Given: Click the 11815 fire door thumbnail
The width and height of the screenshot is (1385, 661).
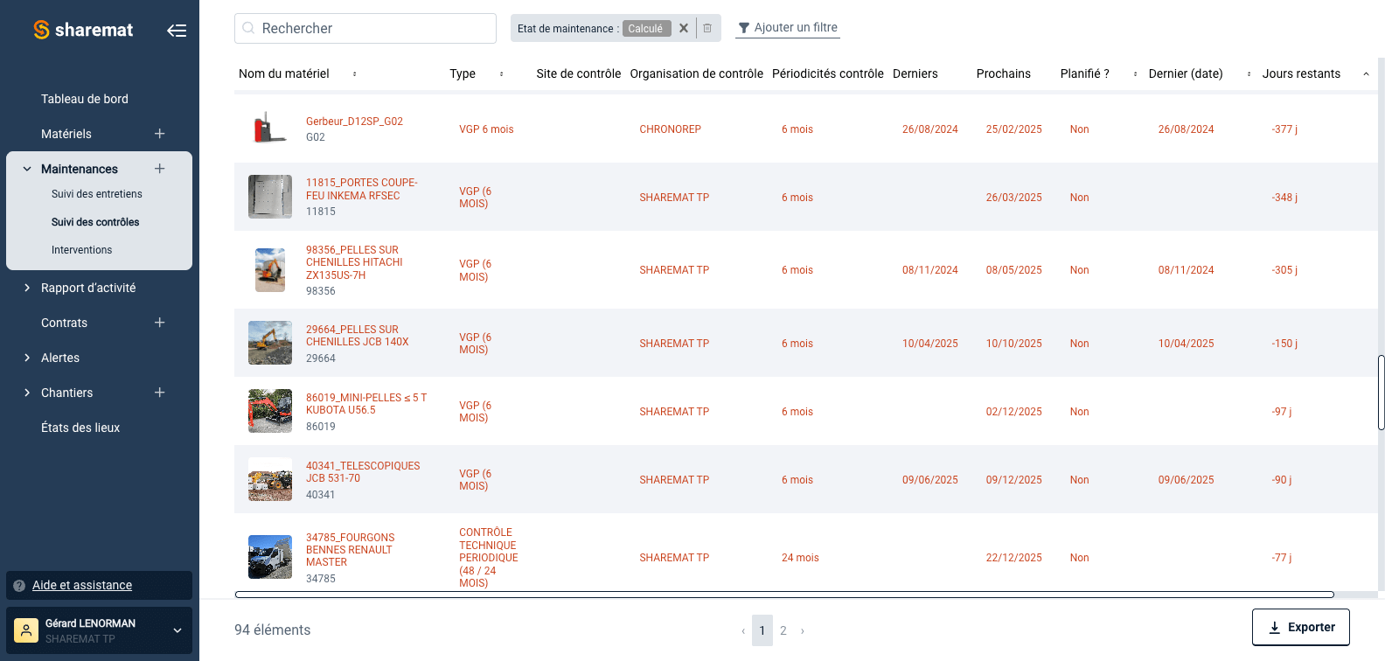Looking at the screenshot, I should pyautogui.click(x=270, y=197).
